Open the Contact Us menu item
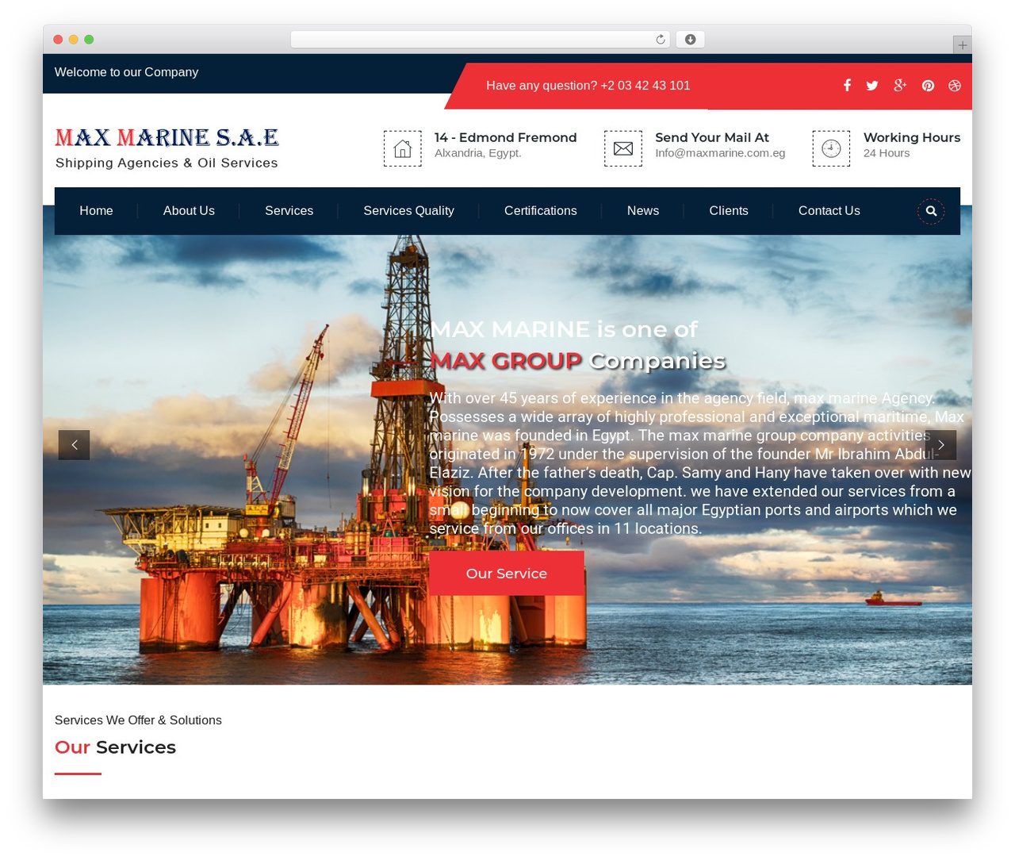This screenshot has width=1015, height=860. coord(829,211)
